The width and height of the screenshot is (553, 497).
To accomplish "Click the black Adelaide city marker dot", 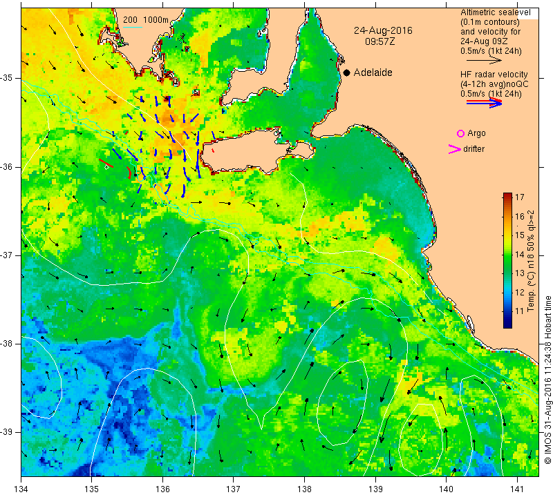I will coord(347,72).
